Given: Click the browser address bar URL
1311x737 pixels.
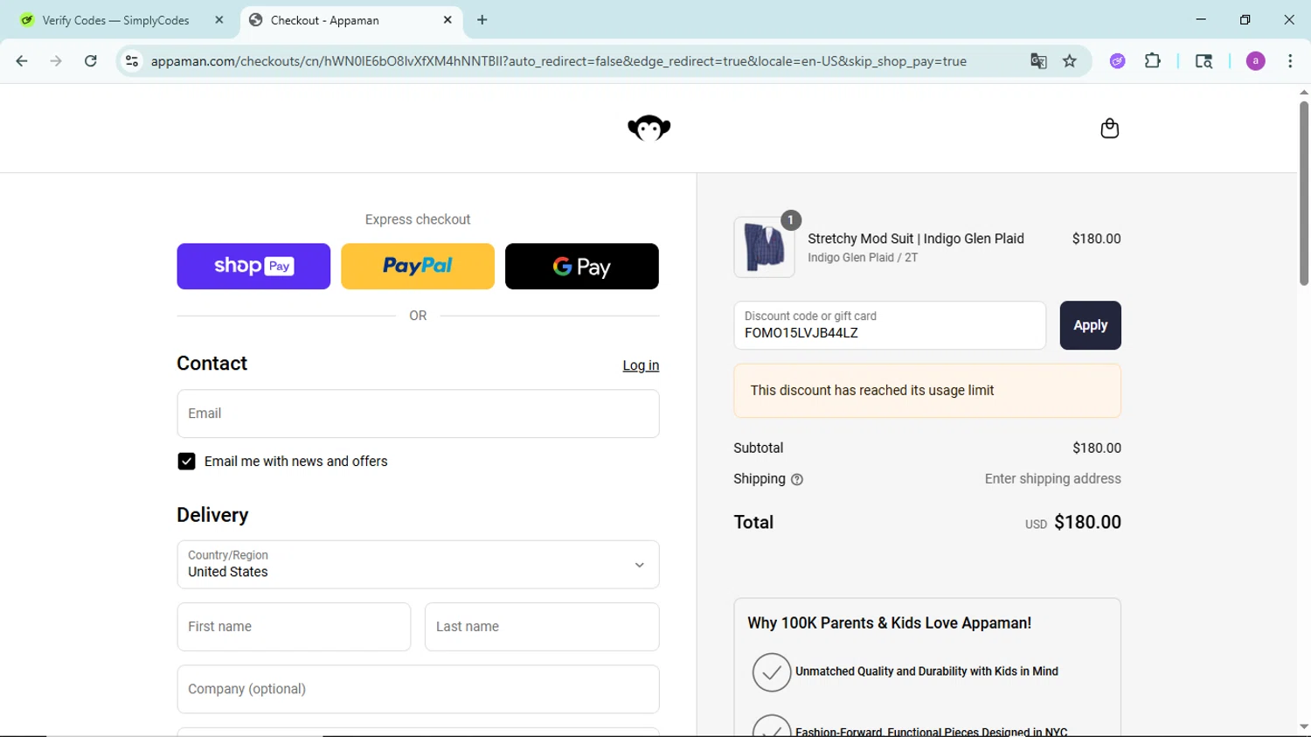Looking at the screenshot, I should tap(558, 61).
